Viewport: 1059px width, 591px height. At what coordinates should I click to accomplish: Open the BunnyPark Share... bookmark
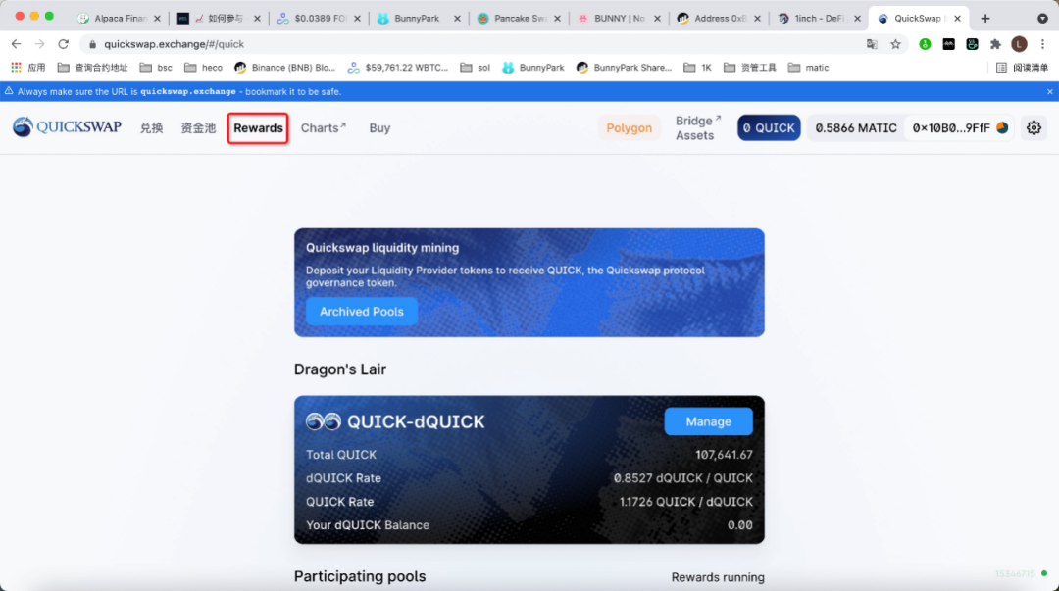coord(624,68)
